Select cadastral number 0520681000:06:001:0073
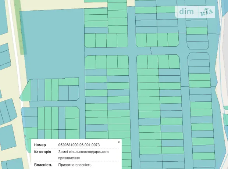This screenshot has width=228, height=169. point(78,145)
